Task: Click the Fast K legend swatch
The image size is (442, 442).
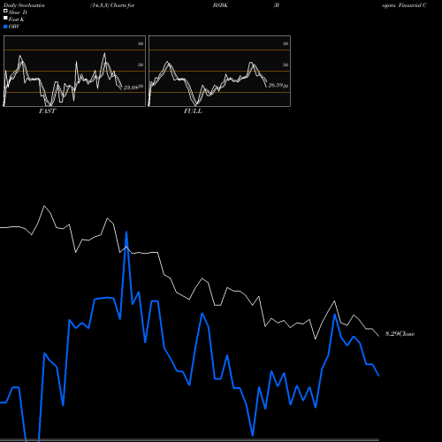Action: pos(5,19)
